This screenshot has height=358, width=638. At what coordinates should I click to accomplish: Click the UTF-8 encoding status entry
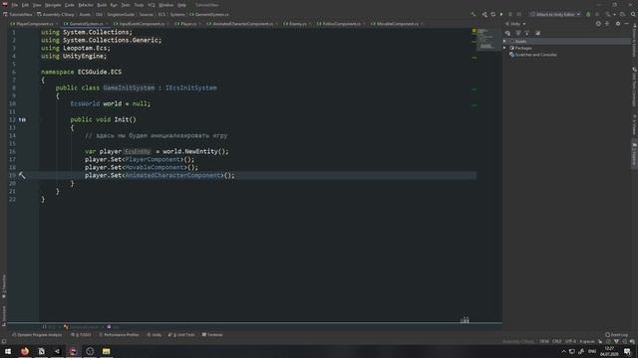pos(570,341)
